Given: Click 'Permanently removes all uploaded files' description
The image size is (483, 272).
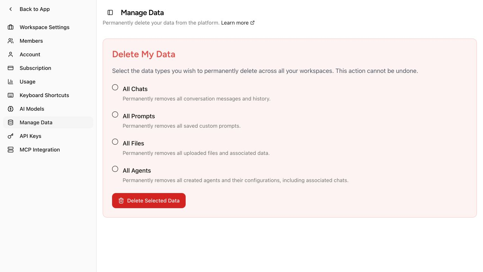Looking at the screenshot, I should tap(196, 153).
